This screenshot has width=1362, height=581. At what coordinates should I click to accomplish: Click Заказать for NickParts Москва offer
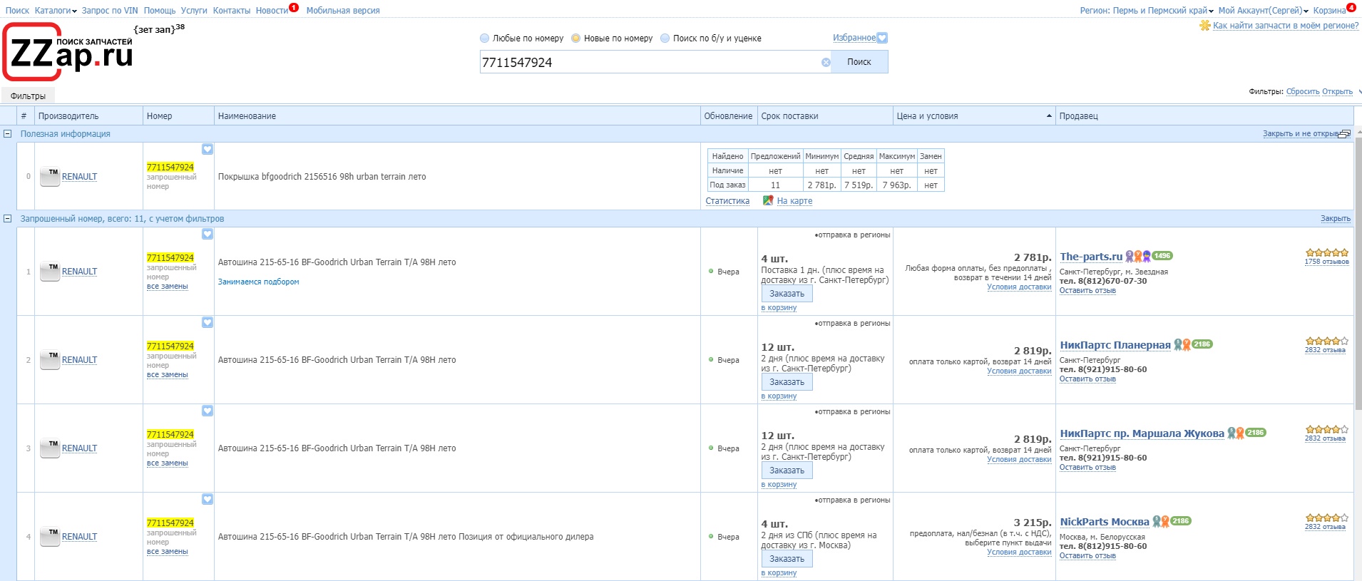(787, 559)
